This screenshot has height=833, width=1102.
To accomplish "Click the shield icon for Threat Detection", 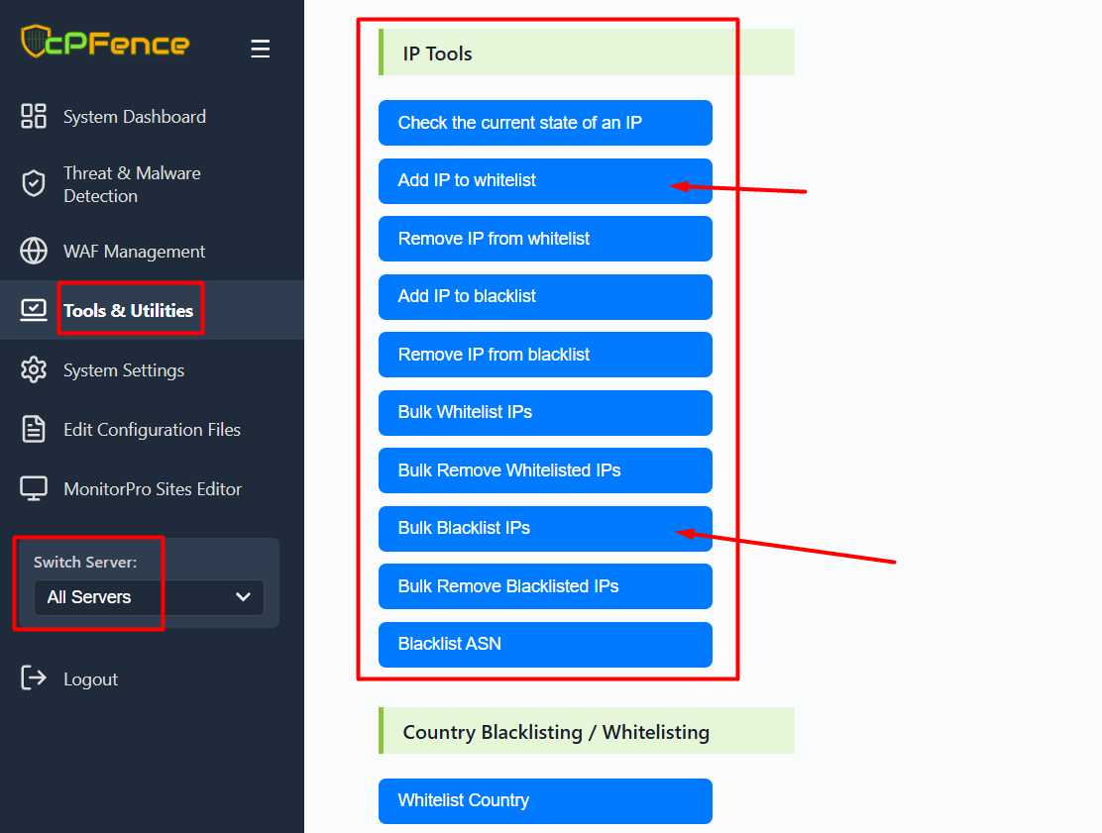I will pyautogui.click(x=34, y=184).
